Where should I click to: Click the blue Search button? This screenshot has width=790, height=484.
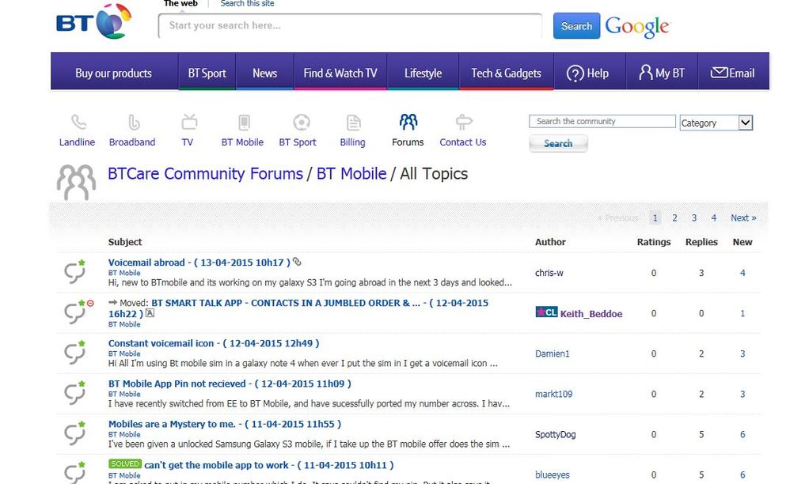[x=577, y=26]
